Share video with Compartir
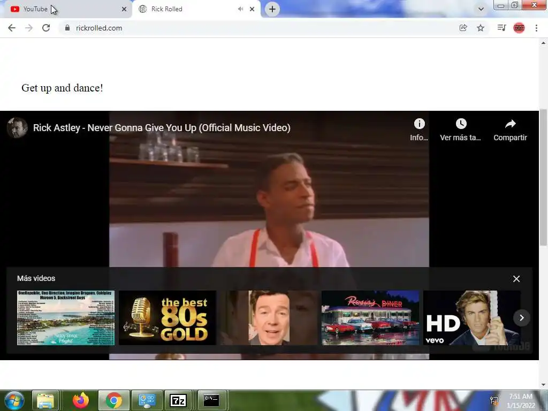548x411 pixels. tap(510, 130)
